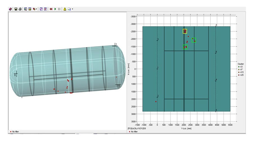This screenshot has height=141, width=253.
Task: Select the yellow-outlined cluster box on the plot
Action: point(185,31)
